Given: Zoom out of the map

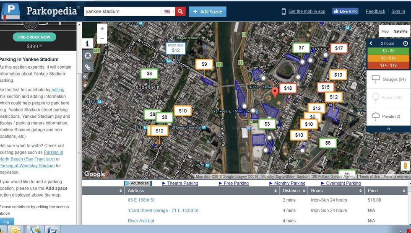Looking at the screenshot, I should point(102,39).
